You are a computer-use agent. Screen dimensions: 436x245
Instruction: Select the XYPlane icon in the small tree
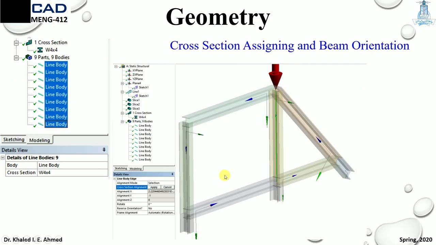(129, 70)
